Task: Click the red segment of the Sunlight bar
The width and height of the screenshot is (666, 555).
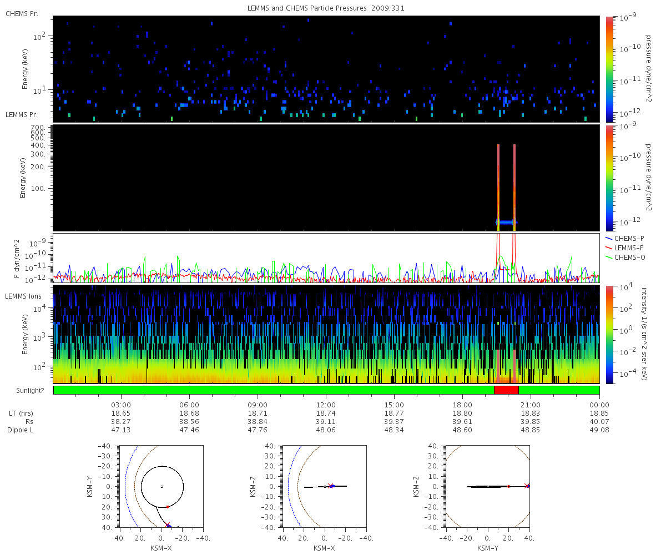Action: tap(506, 390)
